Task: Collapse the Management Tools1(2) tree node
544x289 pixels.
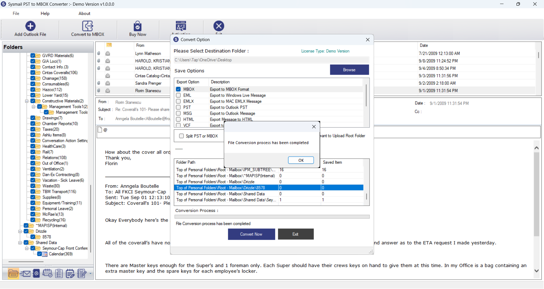Action: (33, 107)
